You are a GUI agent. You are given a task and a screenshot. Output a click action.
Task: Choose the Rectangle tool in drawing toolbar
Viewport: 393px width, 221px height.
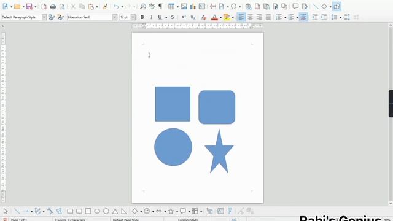point(70,211)
